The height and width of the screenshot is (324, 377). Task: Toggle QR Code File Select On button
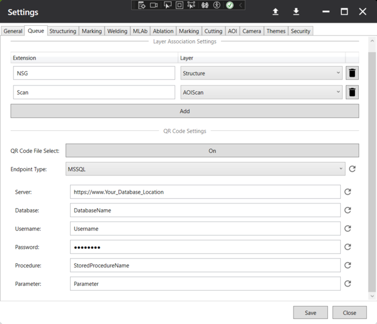[x=212, y=151]
